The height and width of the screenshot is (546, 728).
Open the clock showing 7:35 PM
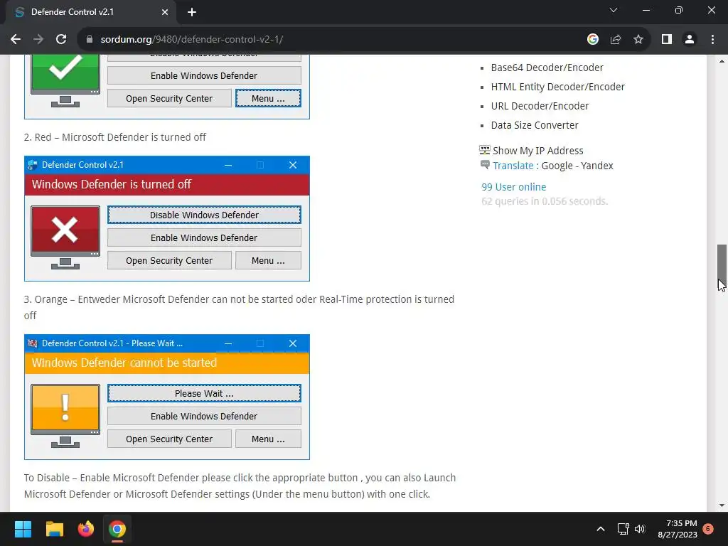point(678,529)
